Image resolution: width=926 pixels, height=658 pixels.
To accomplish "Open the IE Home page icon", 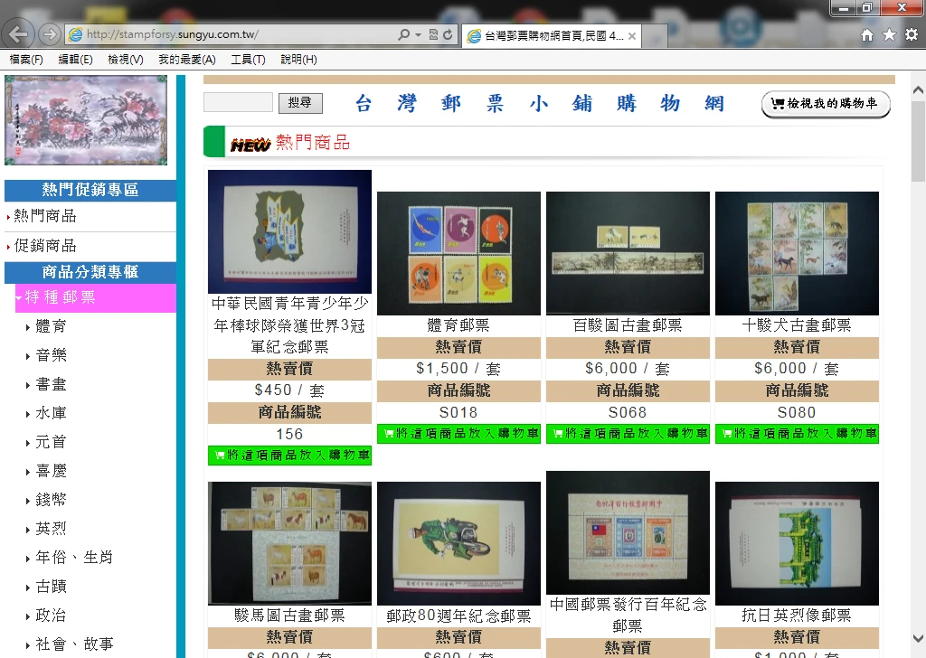I will pos(867,35).
